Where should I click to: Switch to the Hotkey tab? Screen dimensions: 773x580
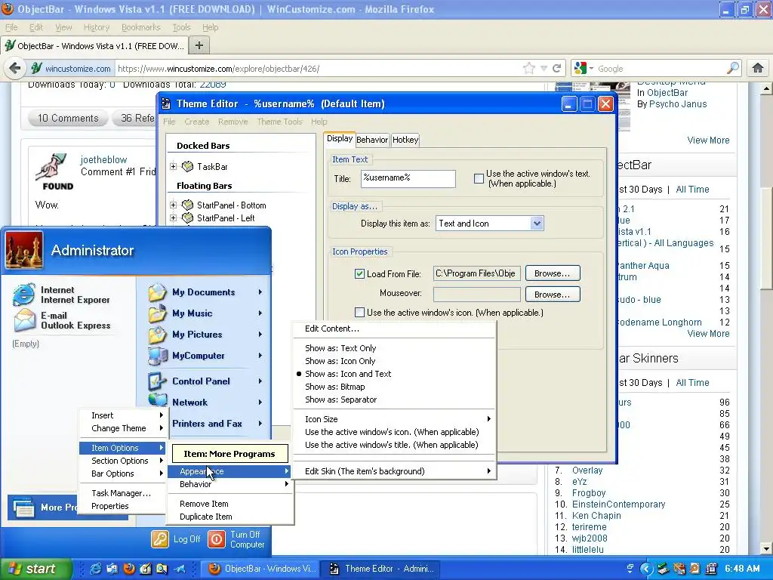[405, 140]
